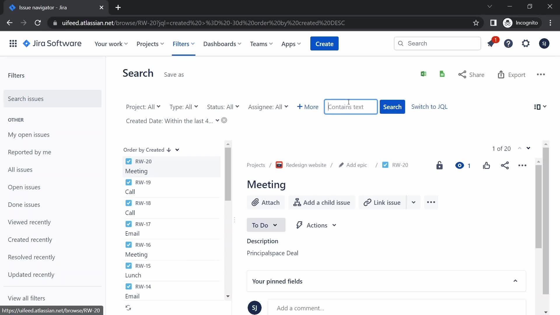Expand the Link issue dropdown arrow
560x315 pixels.
(x=413, y=202)
